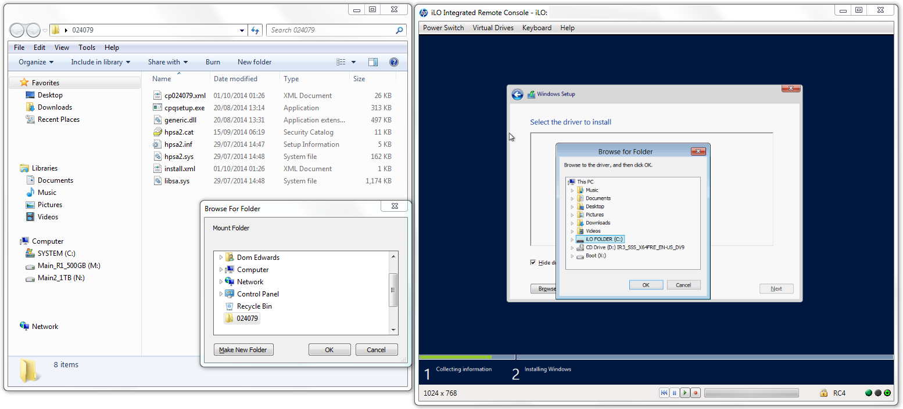Click OK in the remote Browse for Folder
Image resolution: width=903 pixels, height=409 pixels.
point(646,285)
